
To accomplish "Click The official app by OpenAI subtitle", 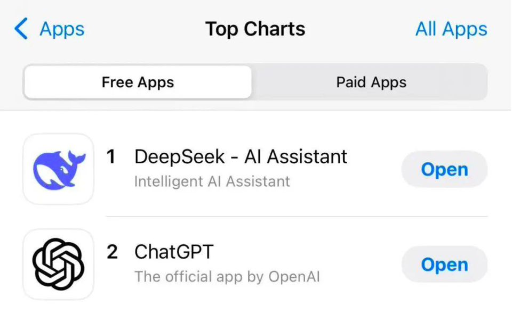I will pyautogui.click(x=227, y=277).
